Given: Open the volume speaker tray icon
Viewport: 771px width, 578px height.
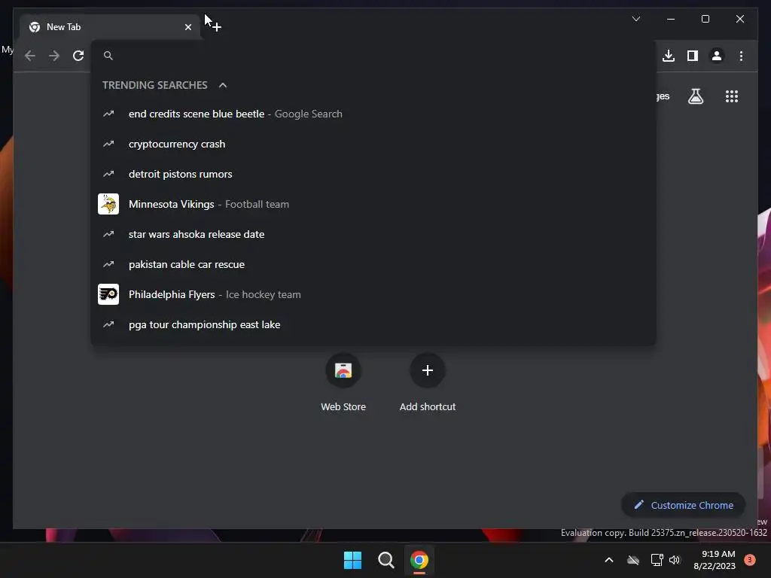Looking at the screenshot, I should [x=675, y=560].
